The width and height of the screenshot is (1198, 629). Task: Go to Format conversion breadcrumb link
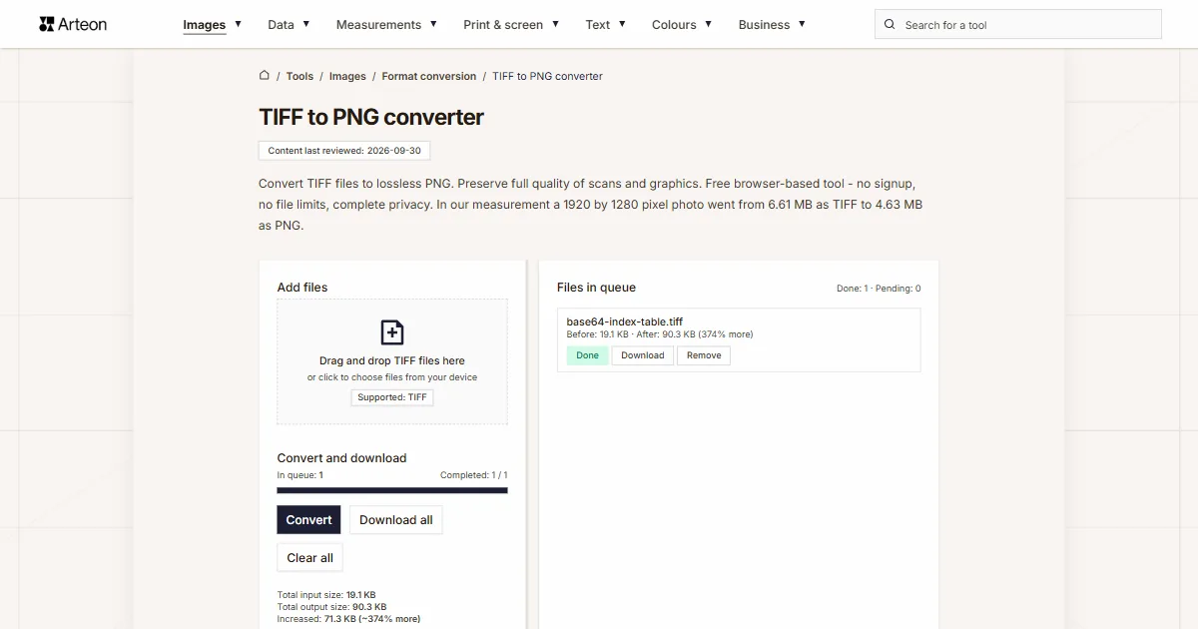point(429,76)
